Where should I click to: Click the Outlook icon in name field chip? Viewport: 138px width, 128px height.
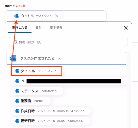17,16
